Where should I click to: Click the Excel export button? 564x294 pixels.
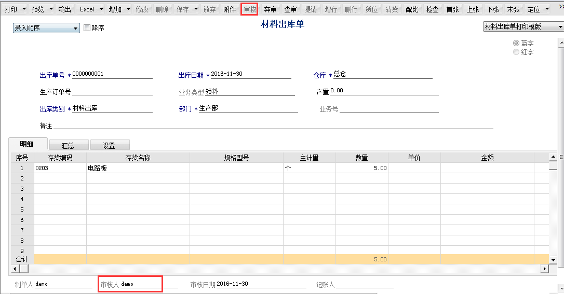click(87, 9)
